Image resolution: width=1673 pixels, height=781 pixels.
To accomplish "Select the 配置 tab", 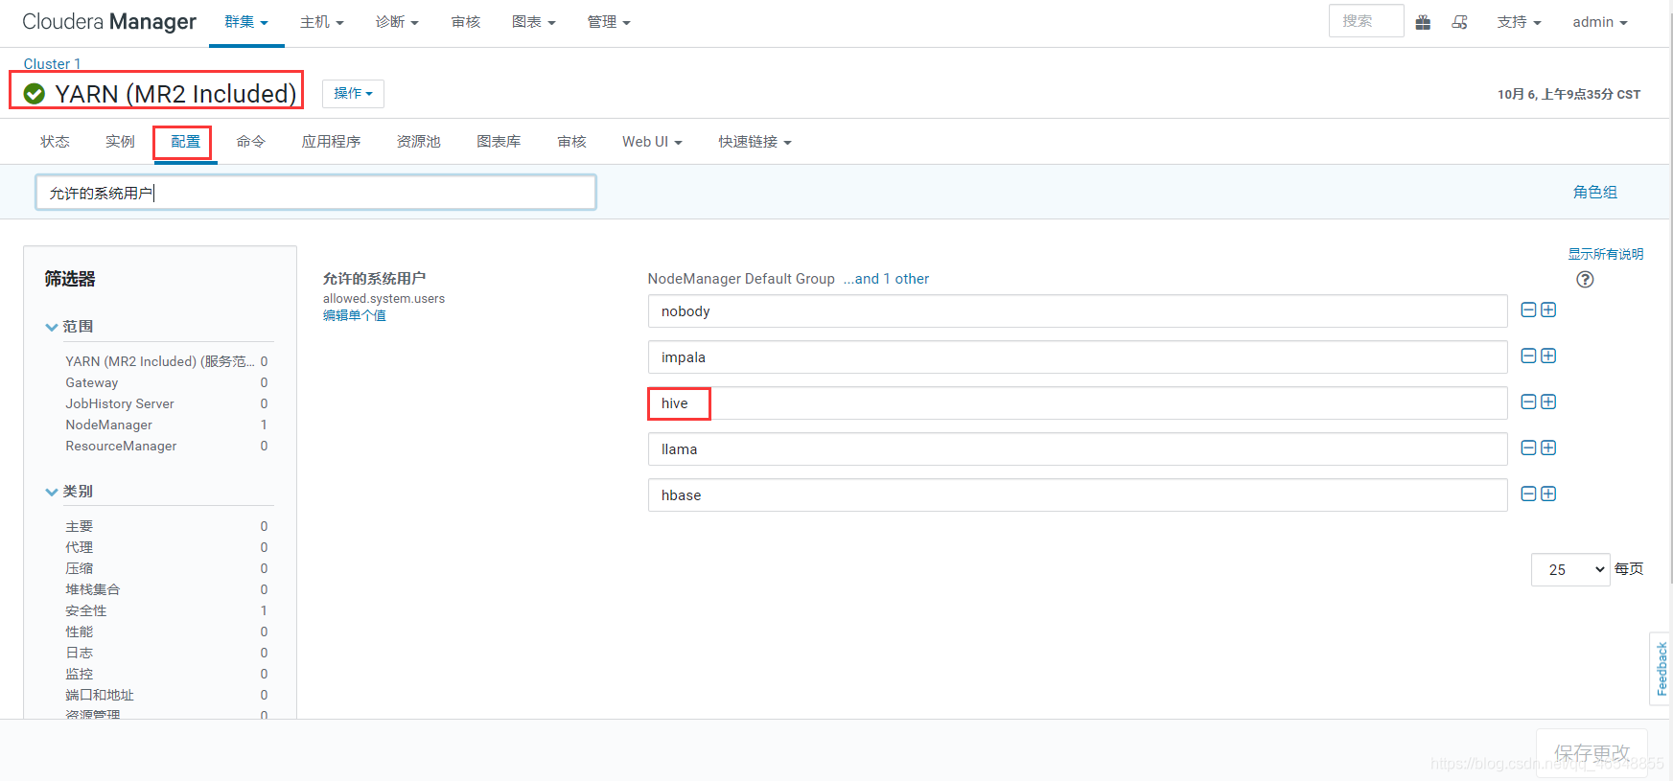I will pos(185,142).
